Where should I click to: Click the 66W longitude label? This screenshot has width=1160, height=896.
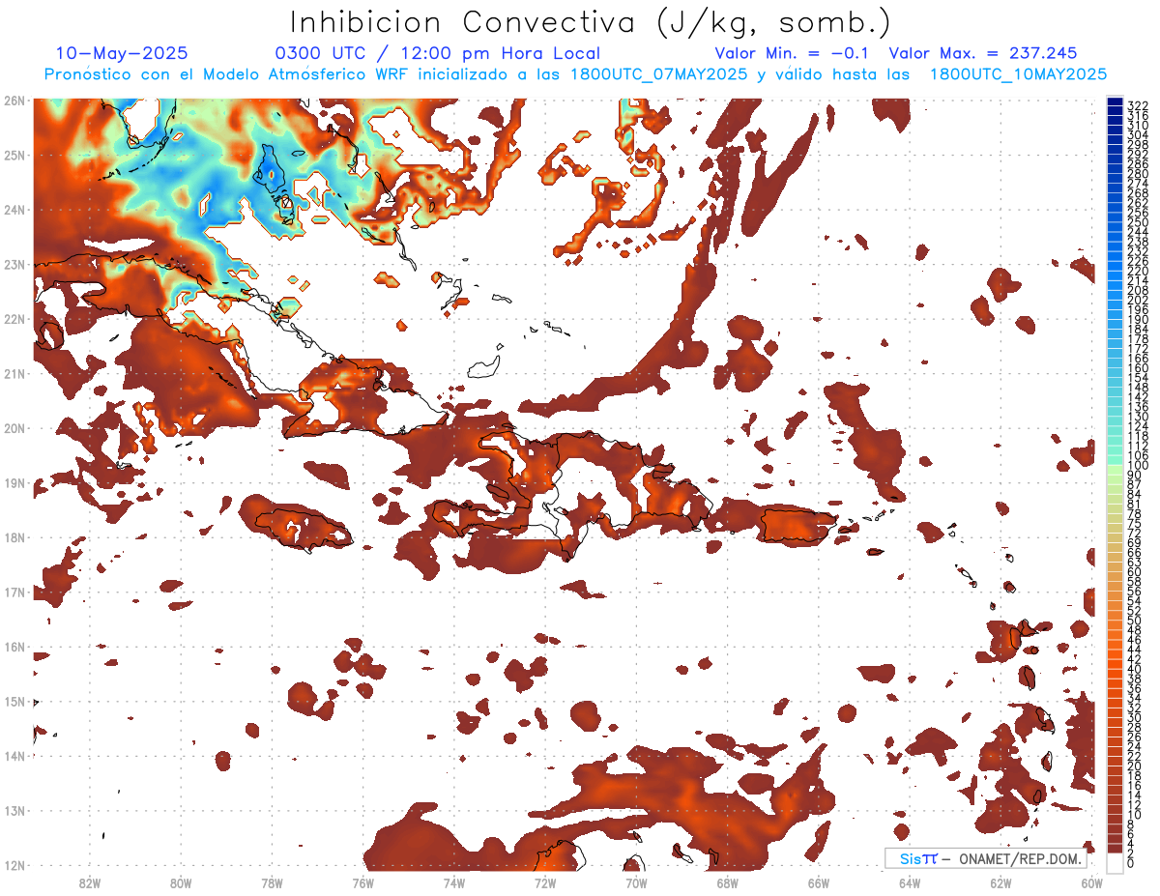(819, 882)
